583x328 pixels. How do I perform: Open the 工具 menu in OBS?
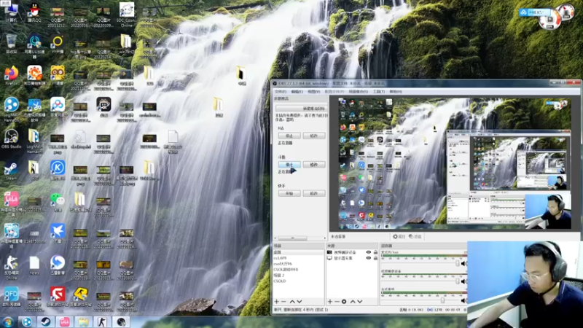(378, 92)
